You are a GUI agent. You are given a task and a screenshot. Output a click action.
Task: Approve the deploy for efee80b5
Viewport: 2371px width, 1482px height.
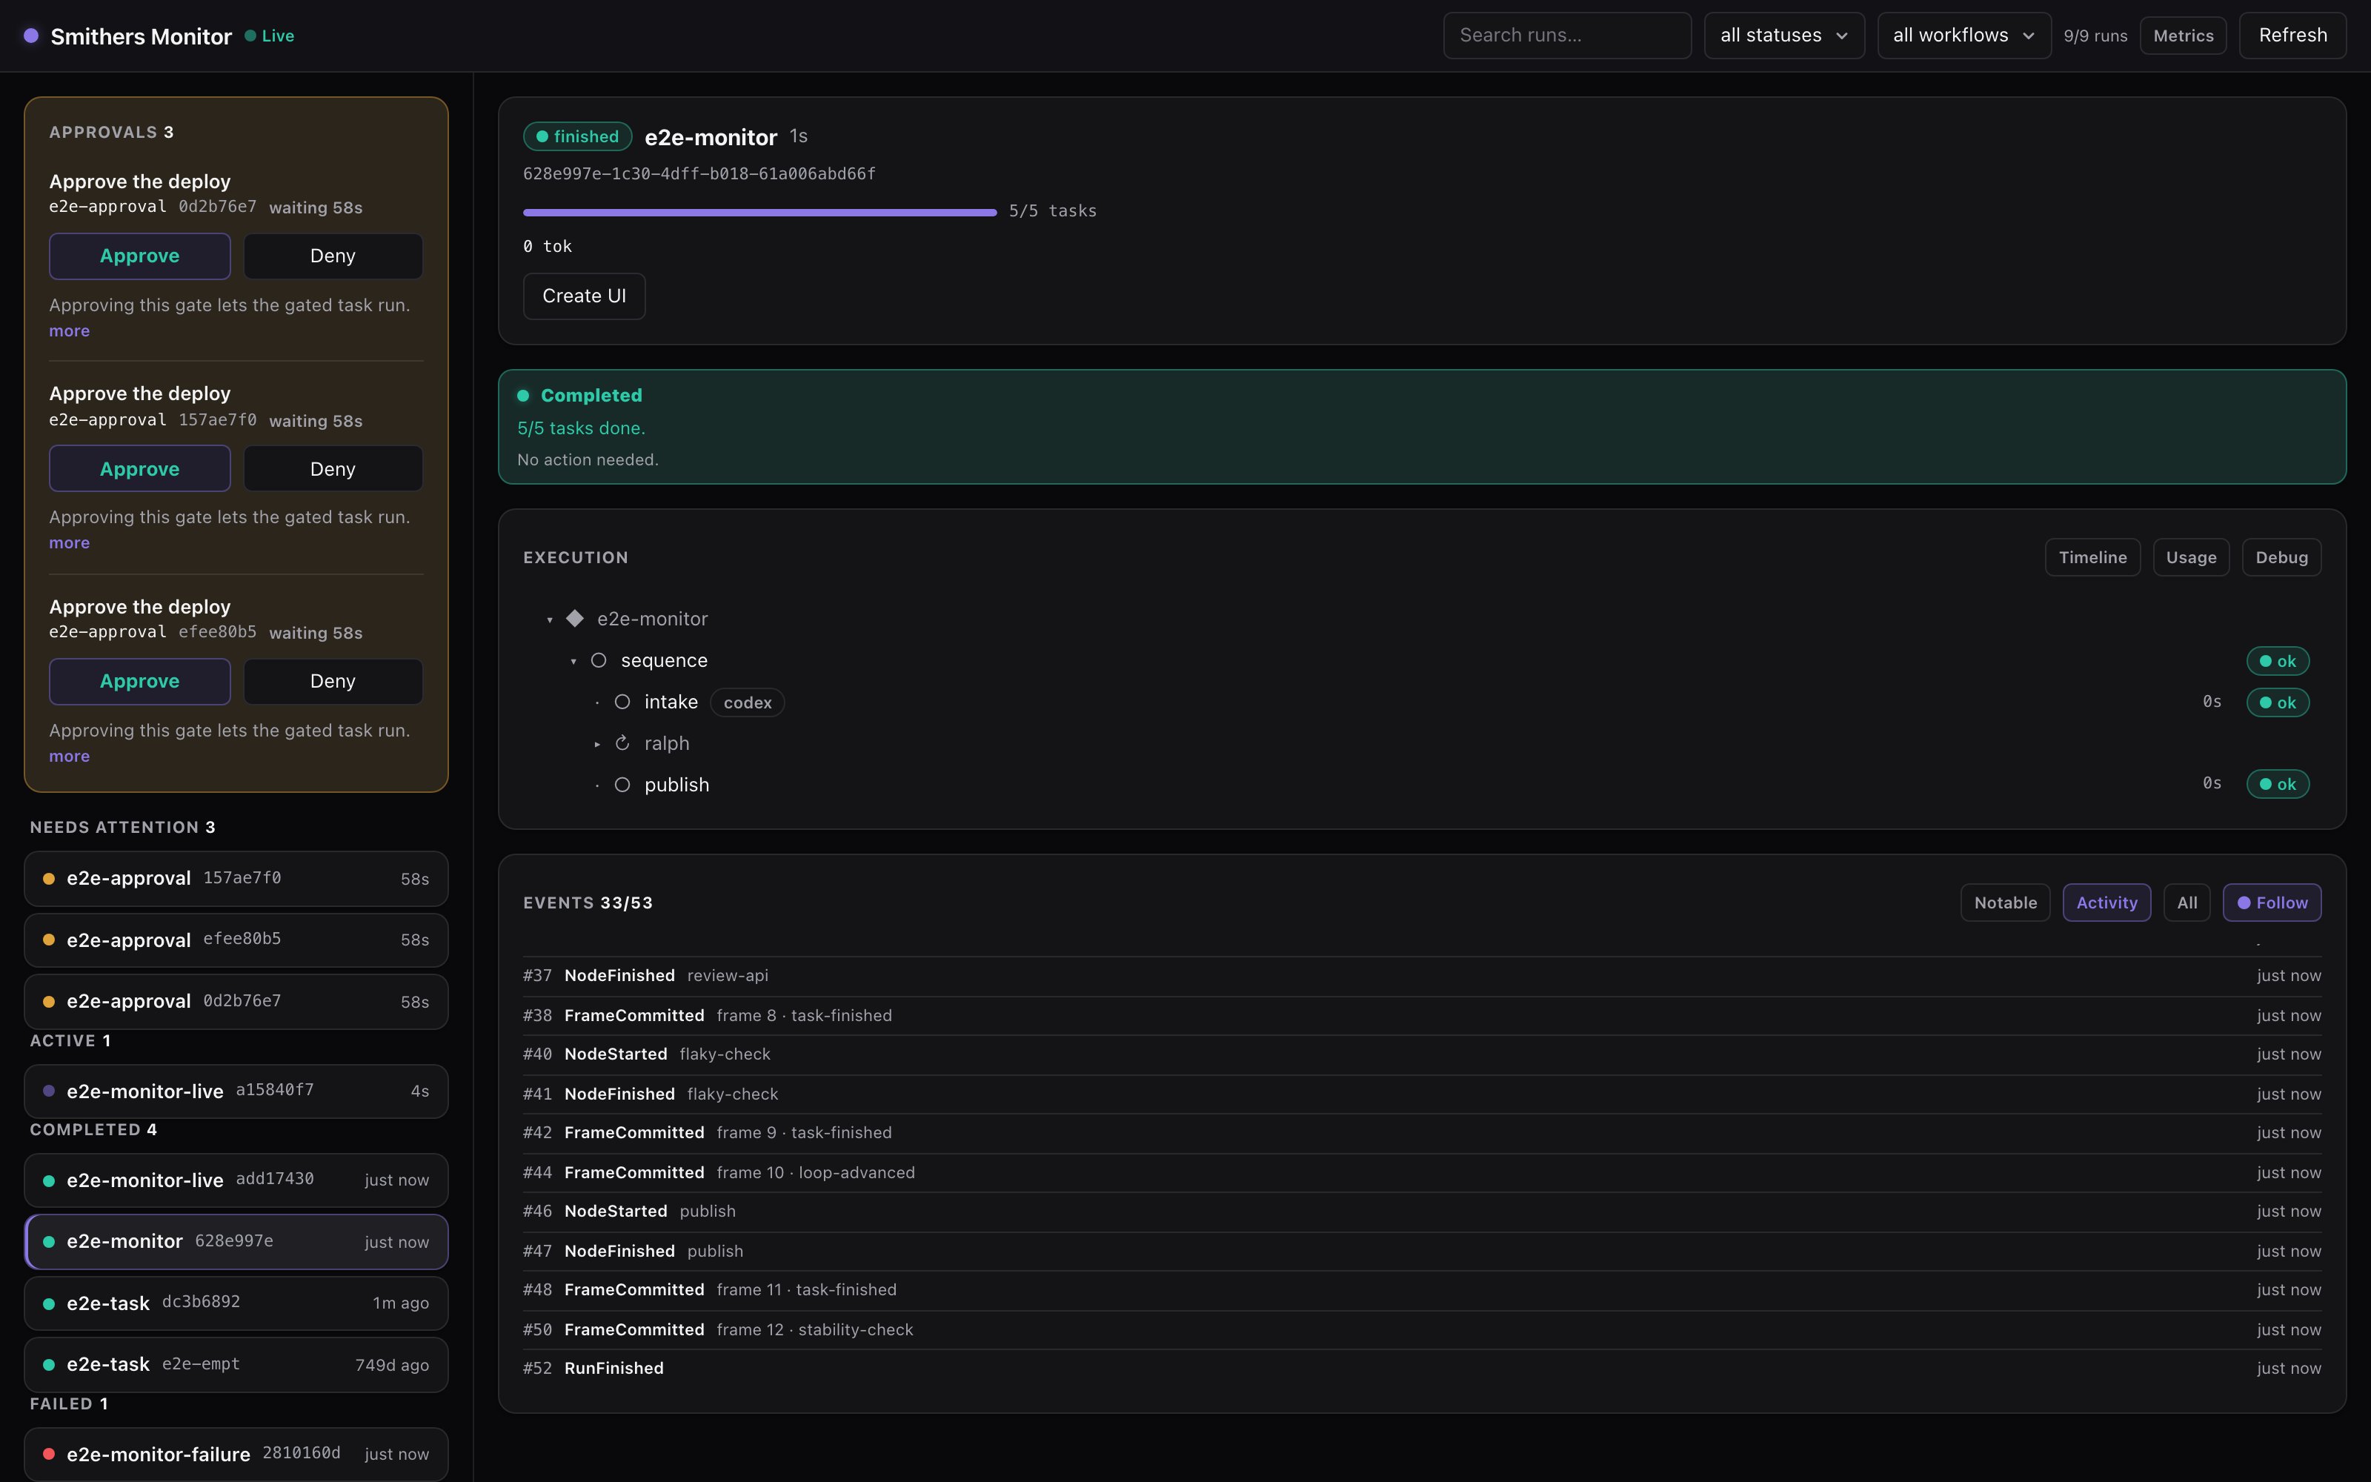point(140,681)
